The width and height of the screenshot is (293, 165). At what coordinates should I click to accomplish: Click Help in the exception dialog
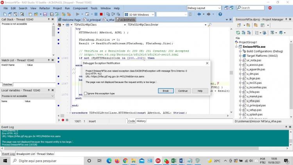coord(200,91)
